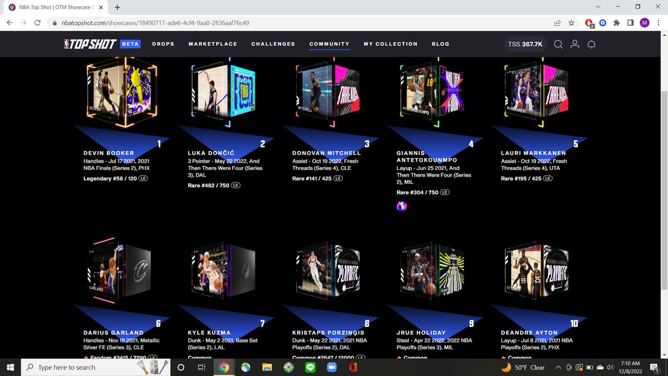Open Luka Dončić moment title
The height and width of the screenshot is (376, 668).
click(212, 153)
